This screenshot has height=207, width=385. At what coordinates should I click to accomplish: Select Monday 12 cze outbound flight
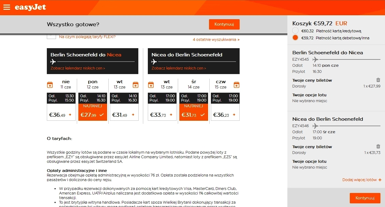(93, 107)
